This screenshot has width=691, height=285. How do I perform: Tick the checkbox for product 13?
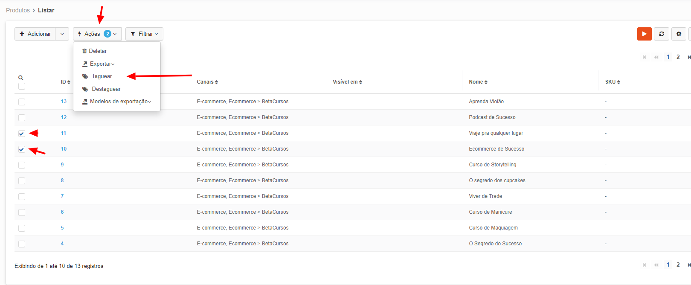coord(22,102)
